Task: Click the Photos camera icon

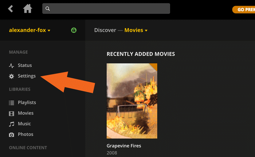Action: (x=11, y=135)
